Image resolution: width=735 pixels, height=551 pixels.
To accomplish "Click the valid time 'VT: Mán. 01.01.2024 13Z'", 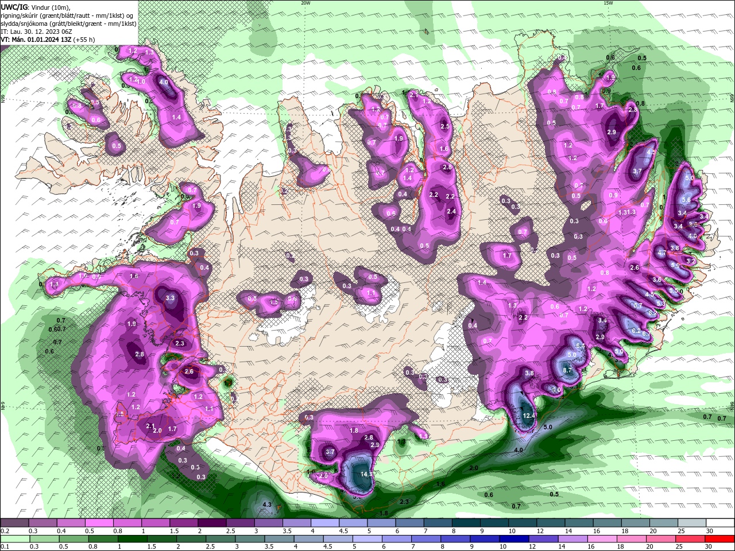I will (x=36, y=40).
